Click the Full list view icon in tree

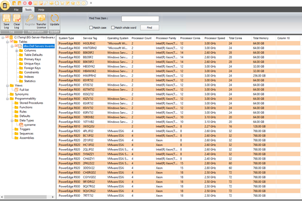click(16, 90)
